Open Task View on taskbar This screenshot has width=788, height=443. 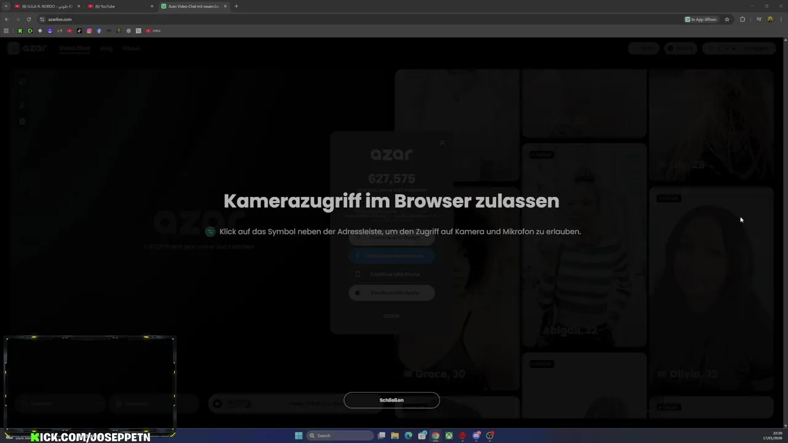pyautogui.click(x=382, y=436)
